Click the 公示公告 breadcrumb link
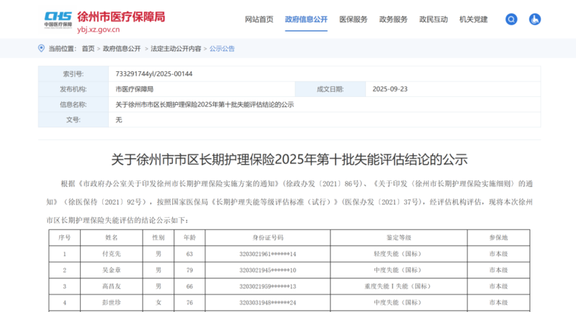Screen dimensions: 576x312 [x=222, y=49]
